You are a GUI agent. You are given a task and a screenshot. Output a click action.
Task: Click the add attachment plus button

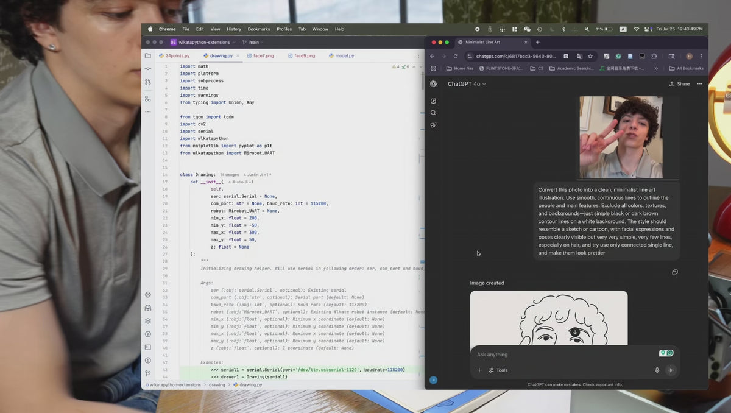(479, 370)
